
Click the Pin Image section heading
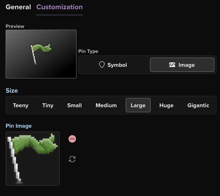click(19, 126)
